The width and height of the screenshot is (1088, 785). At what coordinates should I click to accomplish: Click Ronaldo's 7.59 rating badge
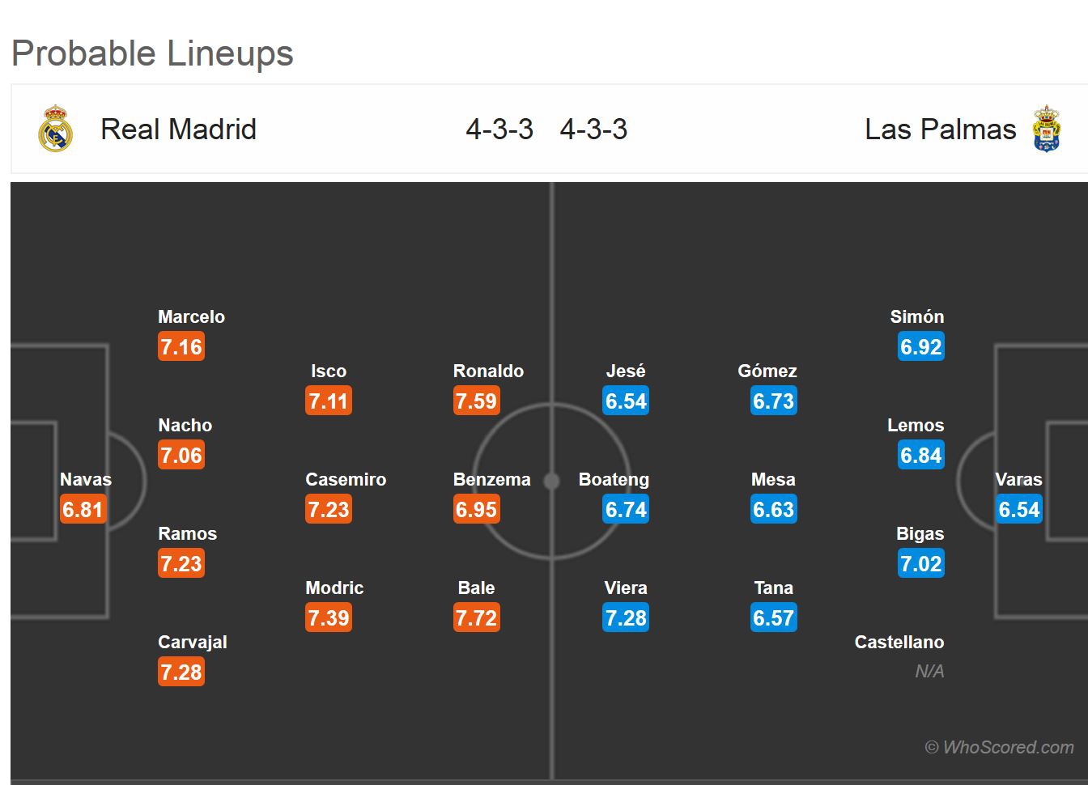(x=476, y=401)
